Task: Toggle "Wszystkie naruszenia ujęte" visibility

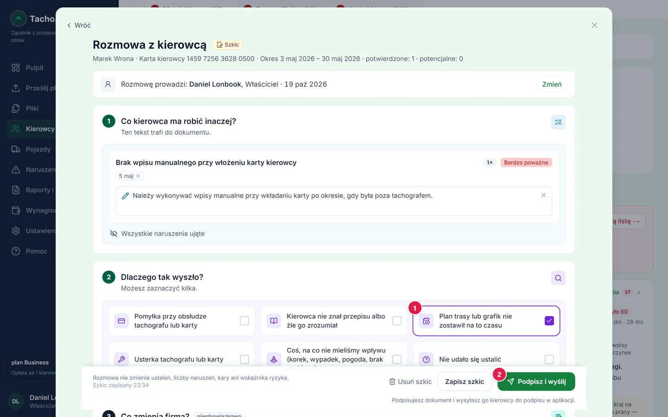Action: coord(114,234)
